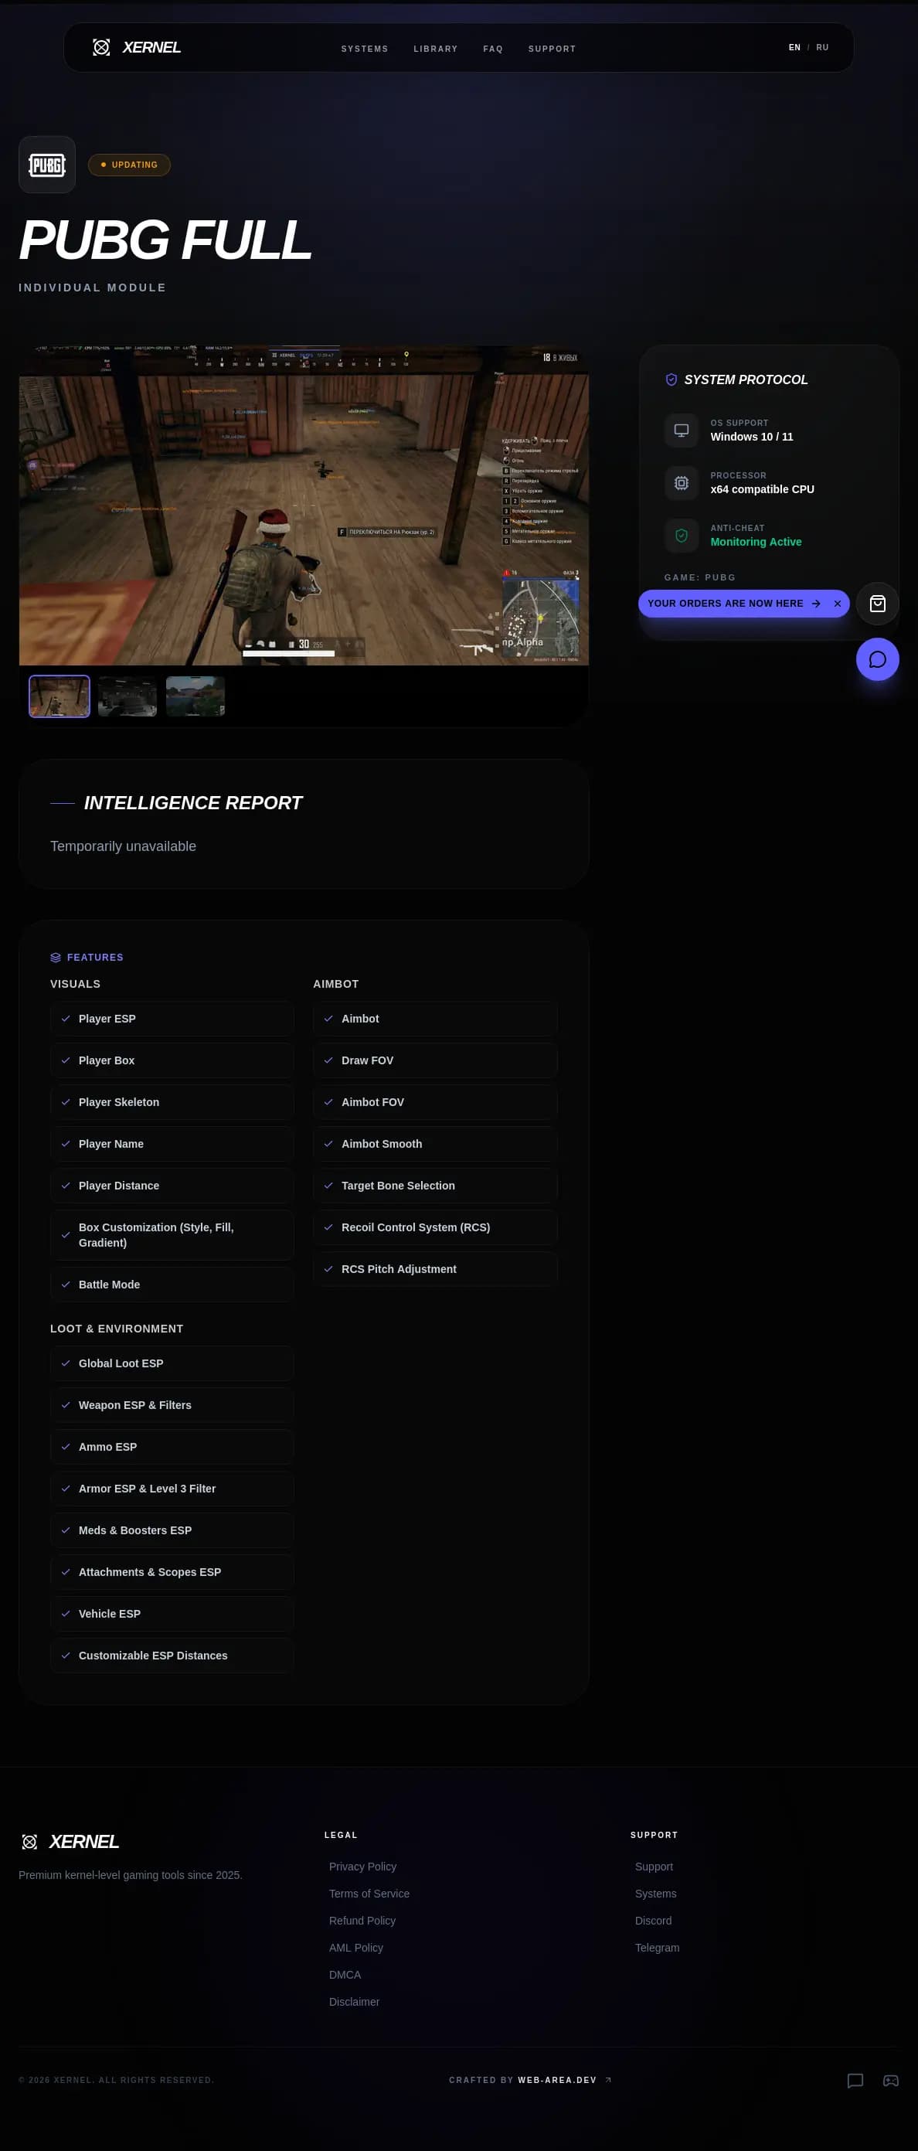Select the third gallery thumbnail
Image resolution: width=918 pixels, height=2151 pixels.
click(x=195, y=696)
